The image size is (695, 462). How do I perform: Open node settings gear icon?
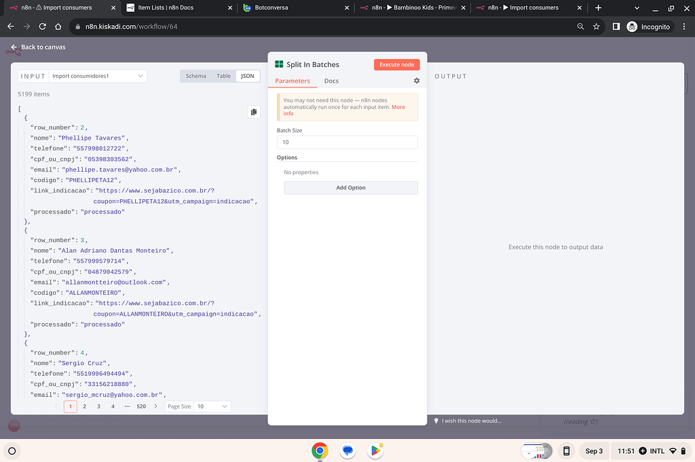[417, 81]
